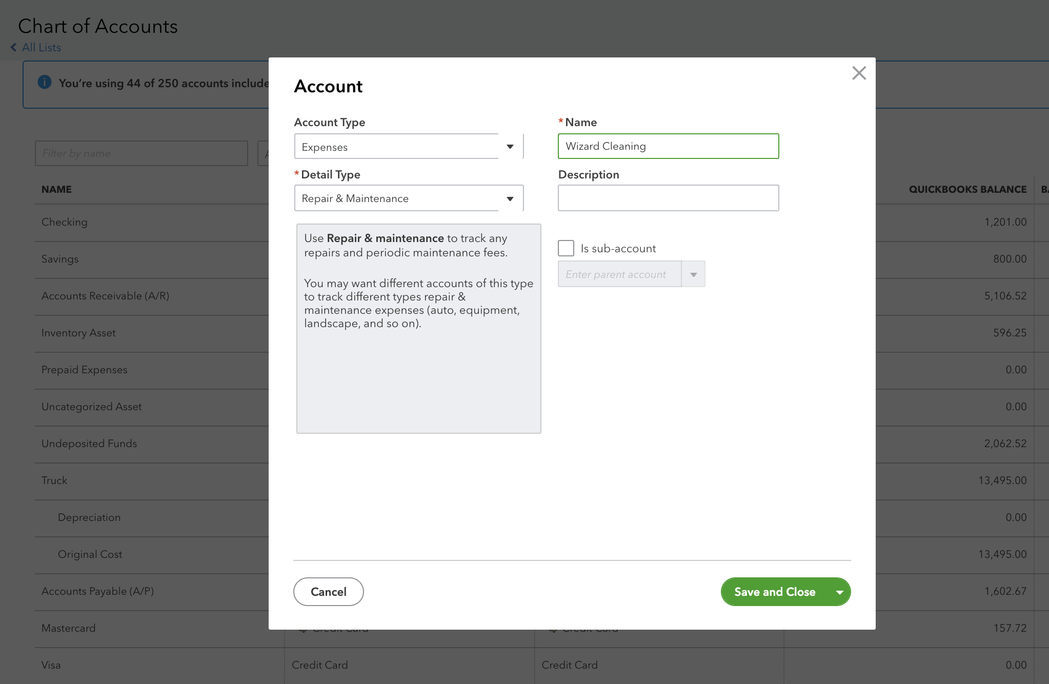Select the Visa account row

(x=51, y=665)
